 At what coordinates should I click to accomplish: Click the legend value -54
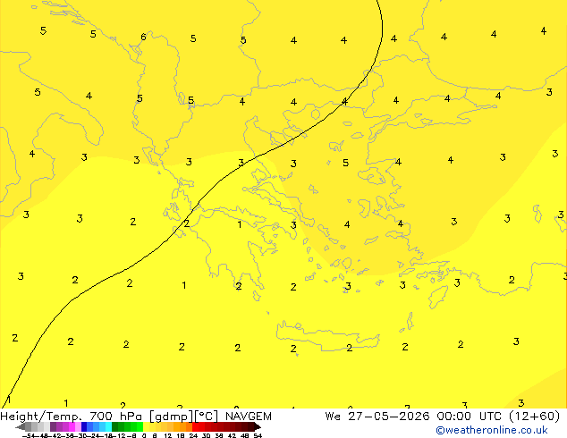point(30,436)
